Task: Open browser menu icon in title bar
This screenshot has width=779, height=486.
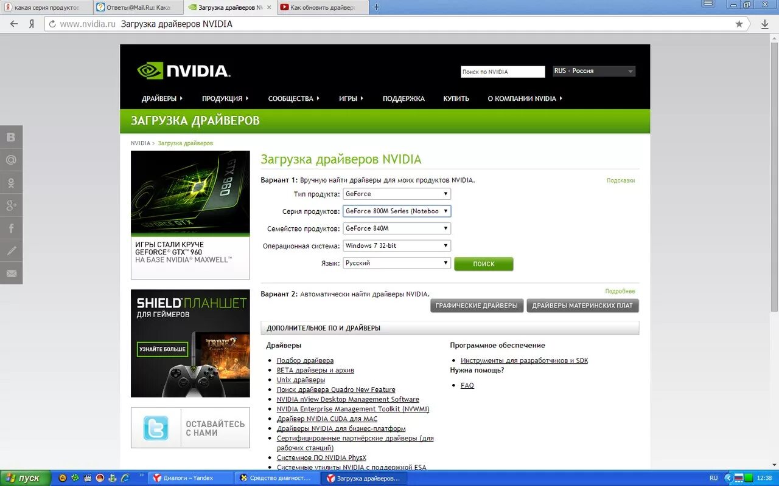Action: 708,4
